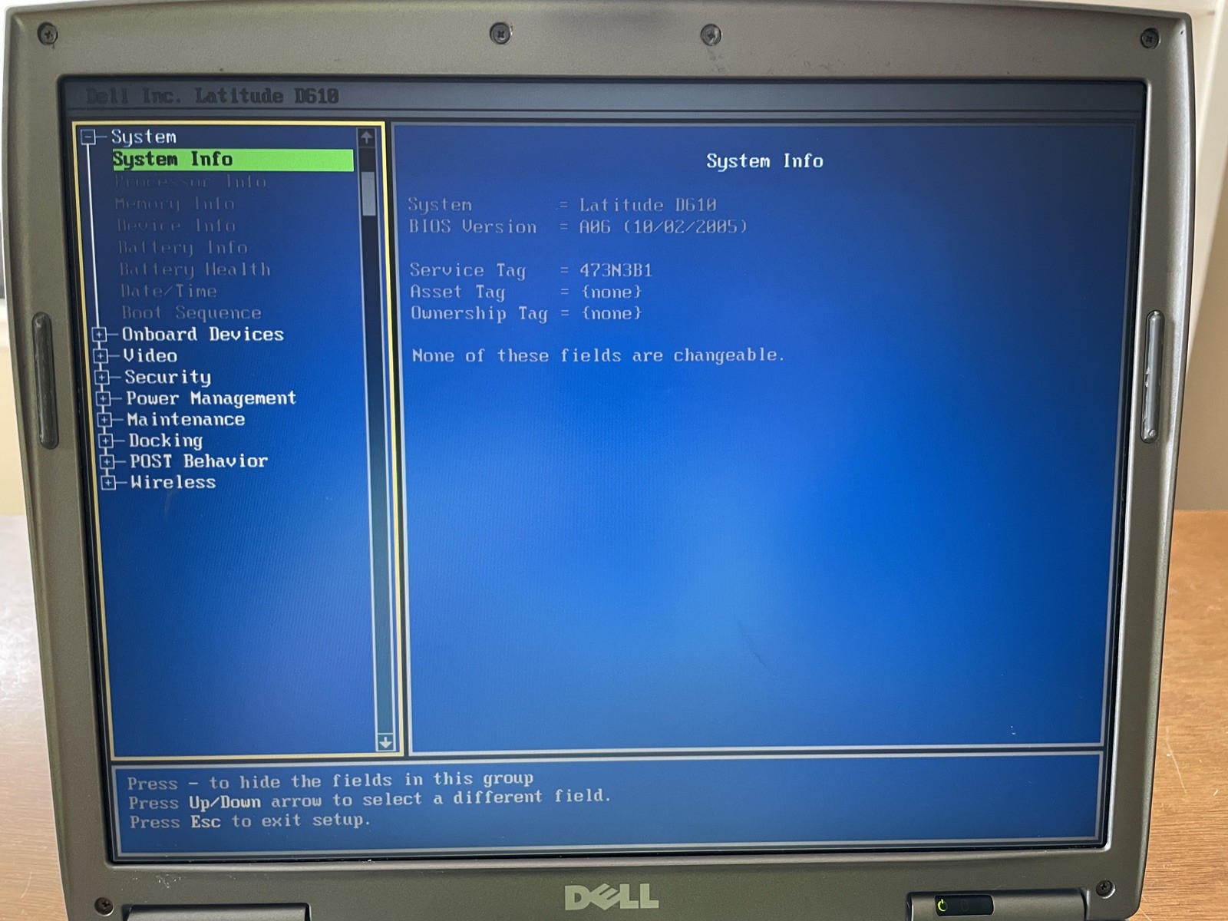Select the System Info entry
The height and width of the screenshot is (921, 1228).
coord(233,160)
